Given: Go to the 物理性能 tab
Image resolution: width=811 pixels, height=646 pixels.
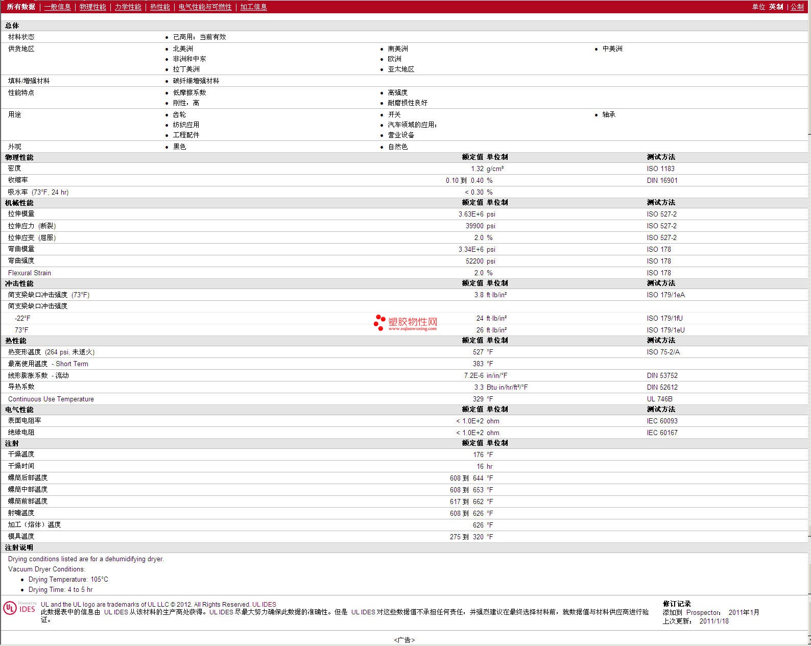Looking at the screenshot, I should click(92, 7).
